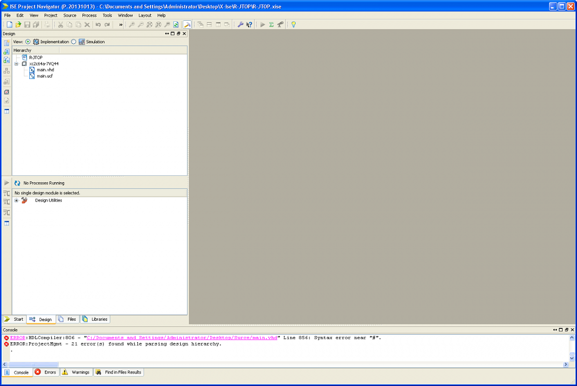The height and width of the screenshot is (386, 577).
Task: Click the Sigma summary toolbar icon
Action: pos(271,24)
